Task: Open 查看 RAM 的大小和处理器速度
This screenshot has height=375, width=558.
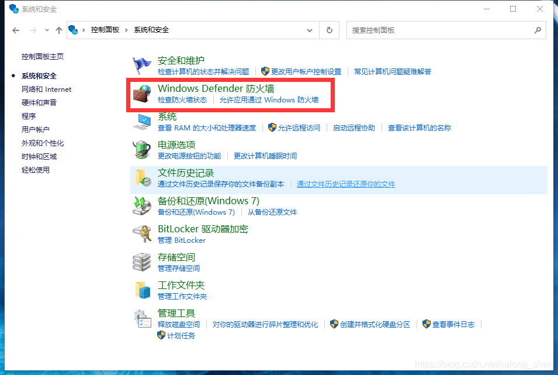Action: [207, 128]
